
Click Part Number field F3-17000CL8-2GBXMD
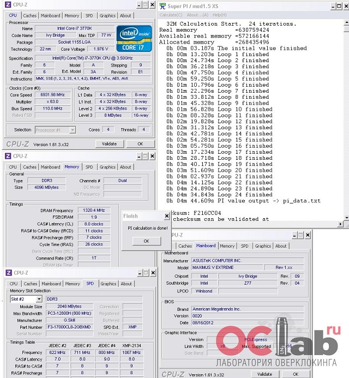(x=69, y=327)
